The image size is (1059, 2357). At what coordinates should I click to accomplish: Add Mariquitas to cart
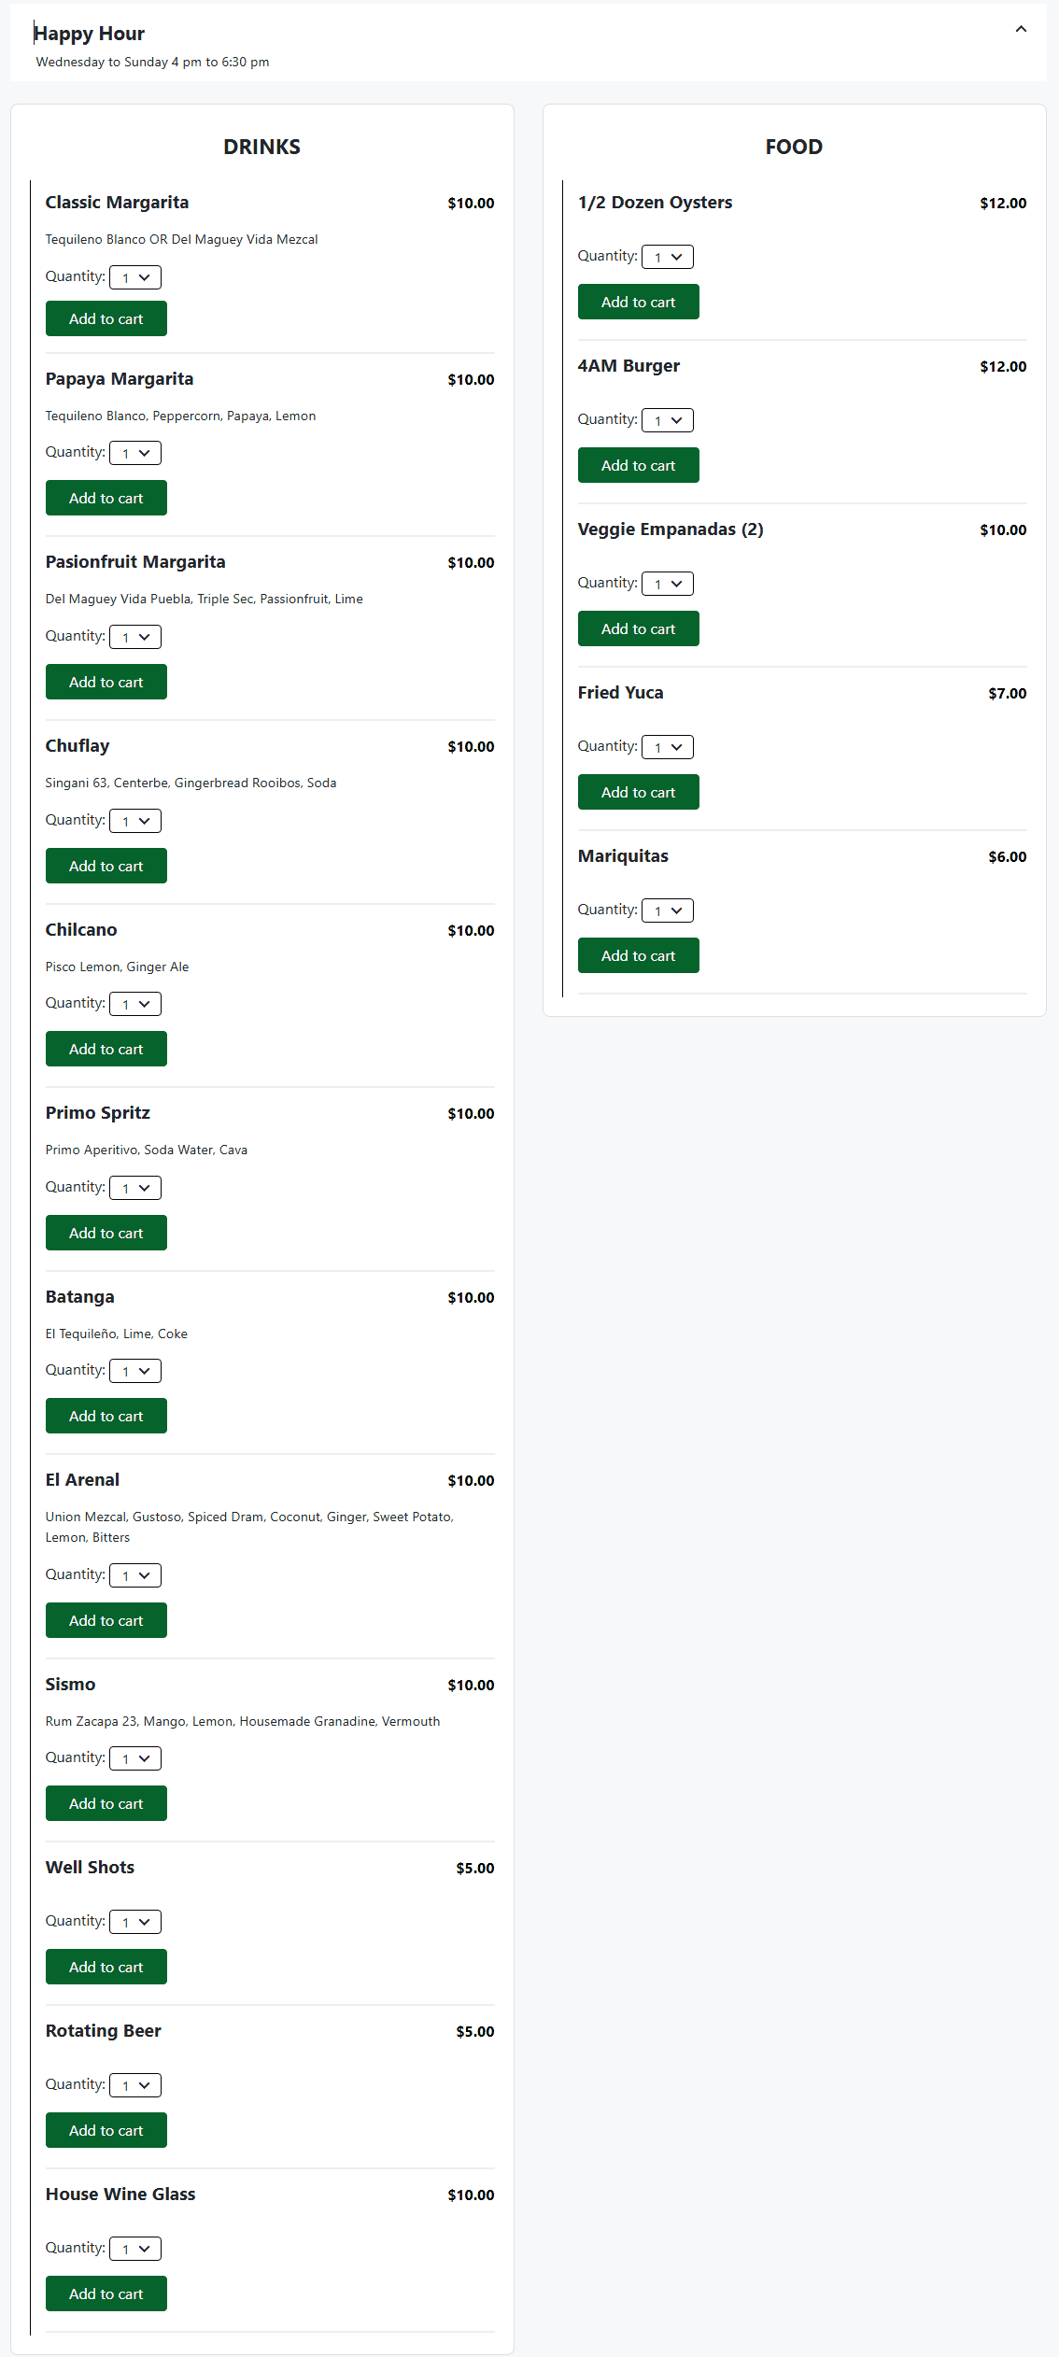tap(639, 955)
